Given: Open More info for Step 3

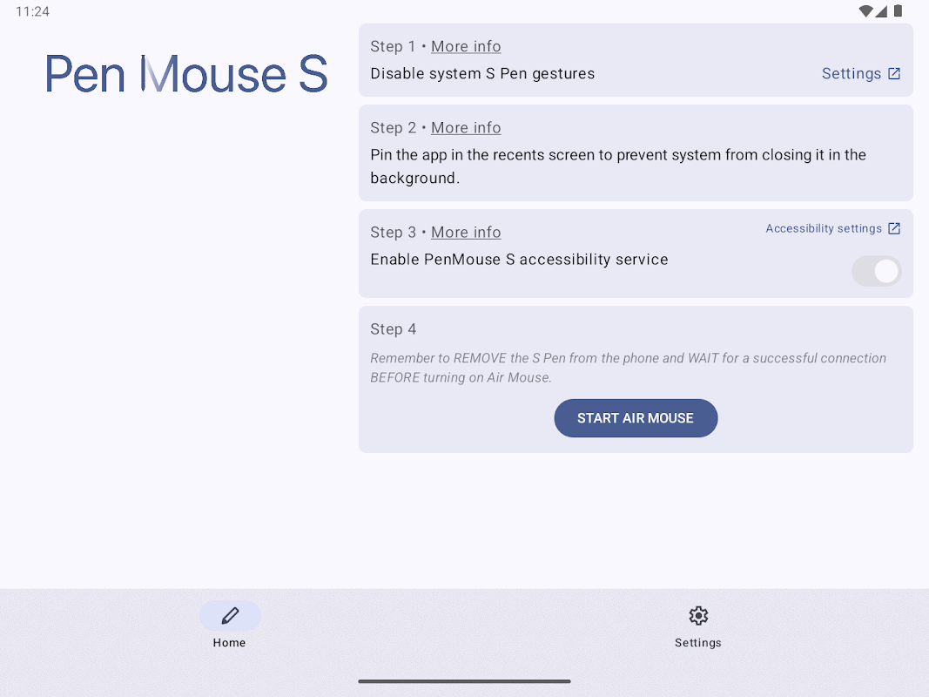Looking at the screenshot, I should pos(466,233).
